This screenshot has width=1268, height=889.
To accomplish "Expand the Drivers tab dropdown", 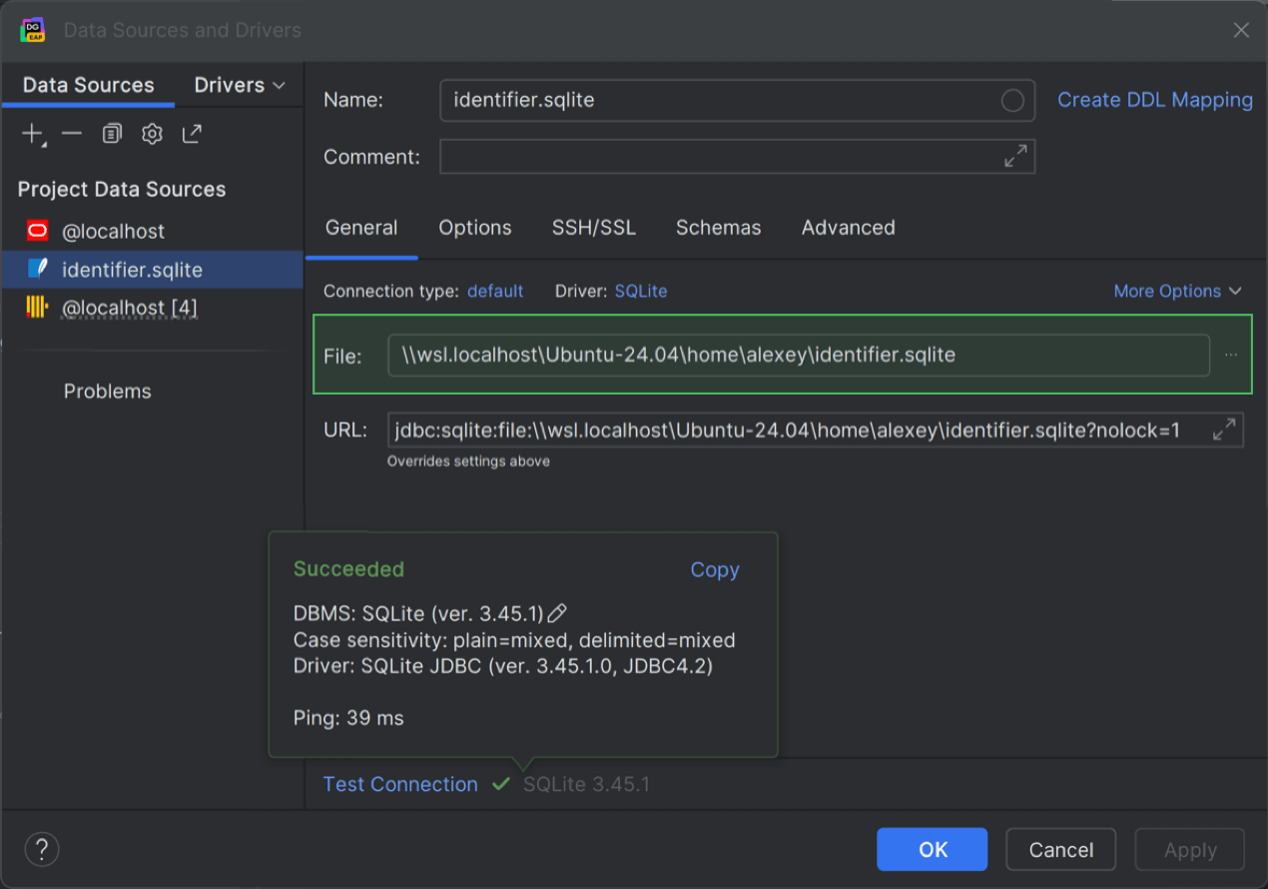I will click(x=240, y=85).
